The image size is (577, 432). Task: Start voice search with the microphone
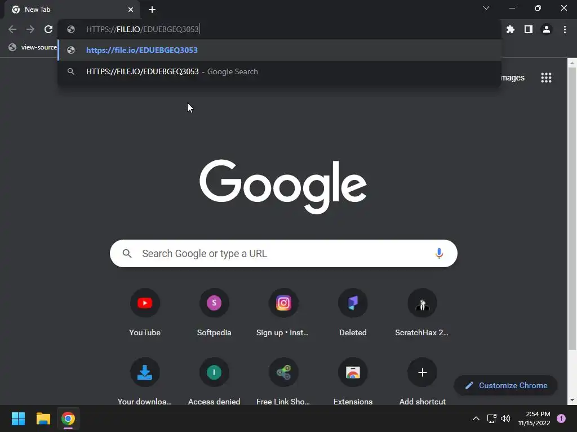[439, 254]
